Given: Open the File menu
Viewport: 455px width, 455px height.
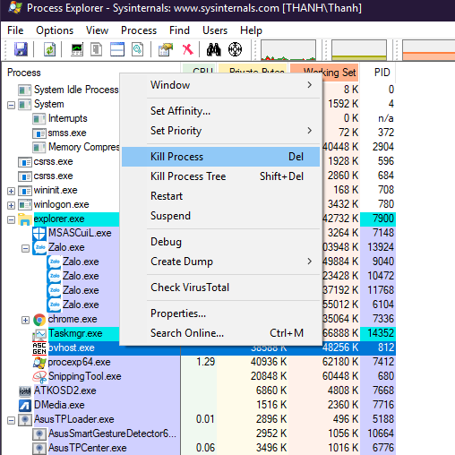Looking at the screenshot, I should pos(15,30).
